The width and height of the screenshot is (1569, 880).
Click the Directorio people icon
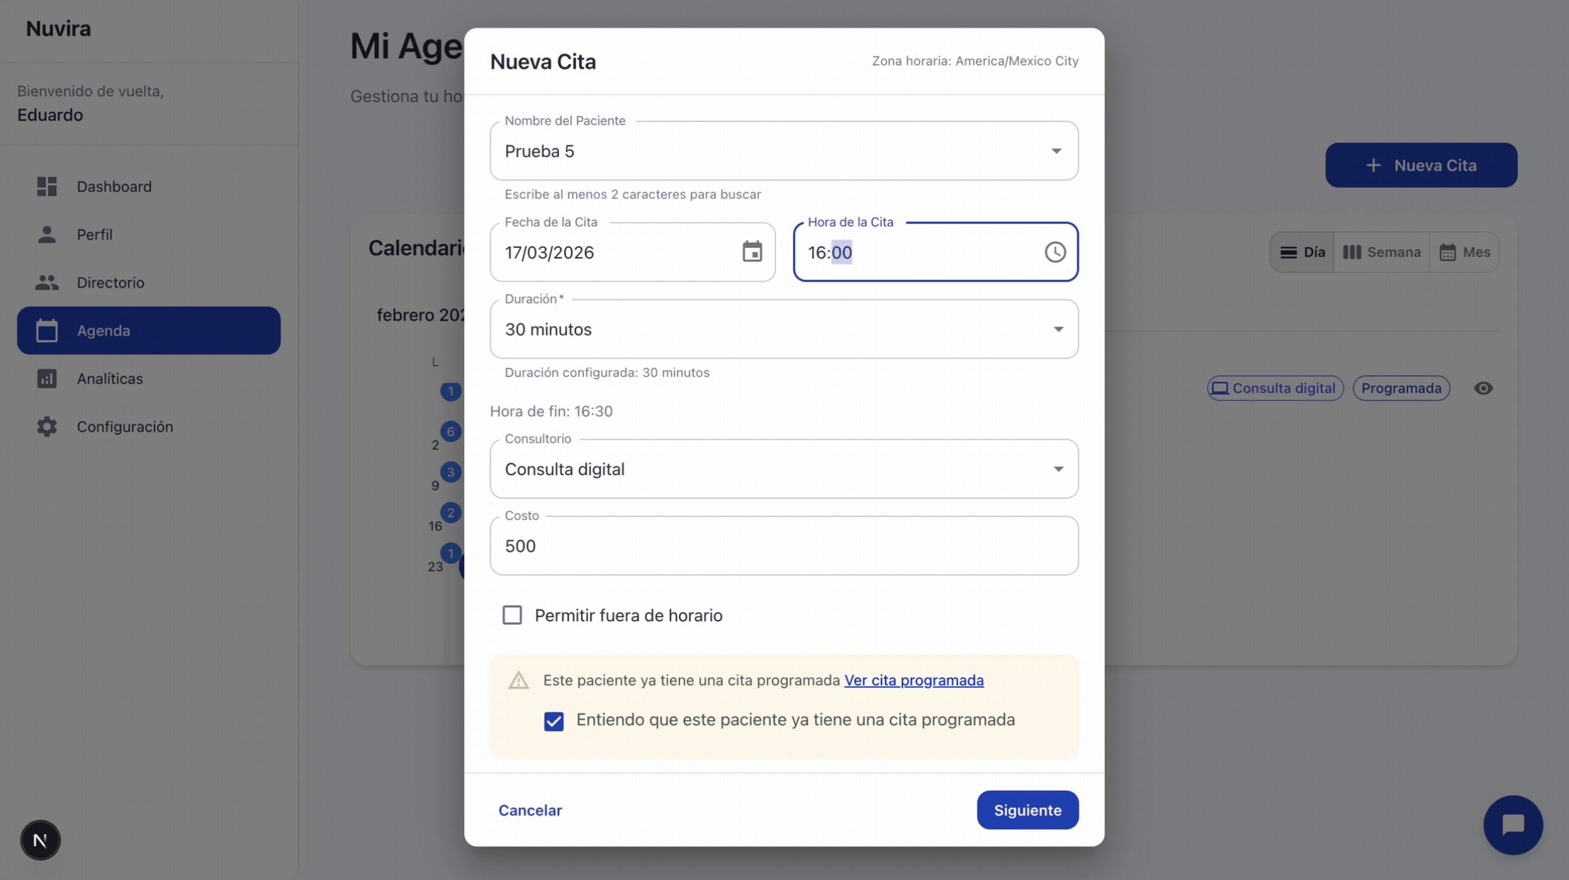point(47,283)
